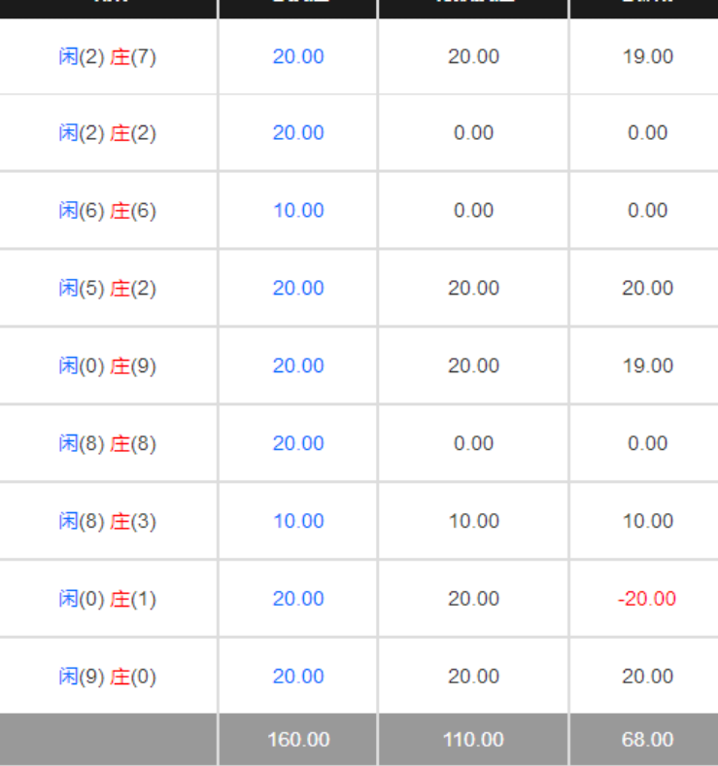Click the 110.00 total in footer row

click(473, 740)
